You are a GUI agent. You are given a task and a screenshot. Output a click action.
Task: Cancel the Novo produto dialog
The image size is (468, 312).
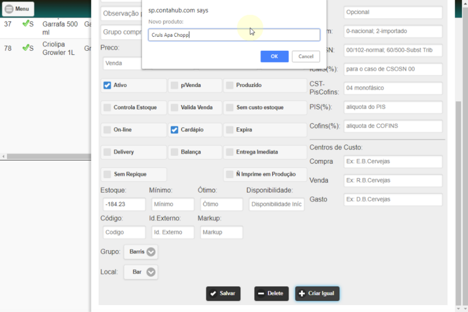pos(305,56)
